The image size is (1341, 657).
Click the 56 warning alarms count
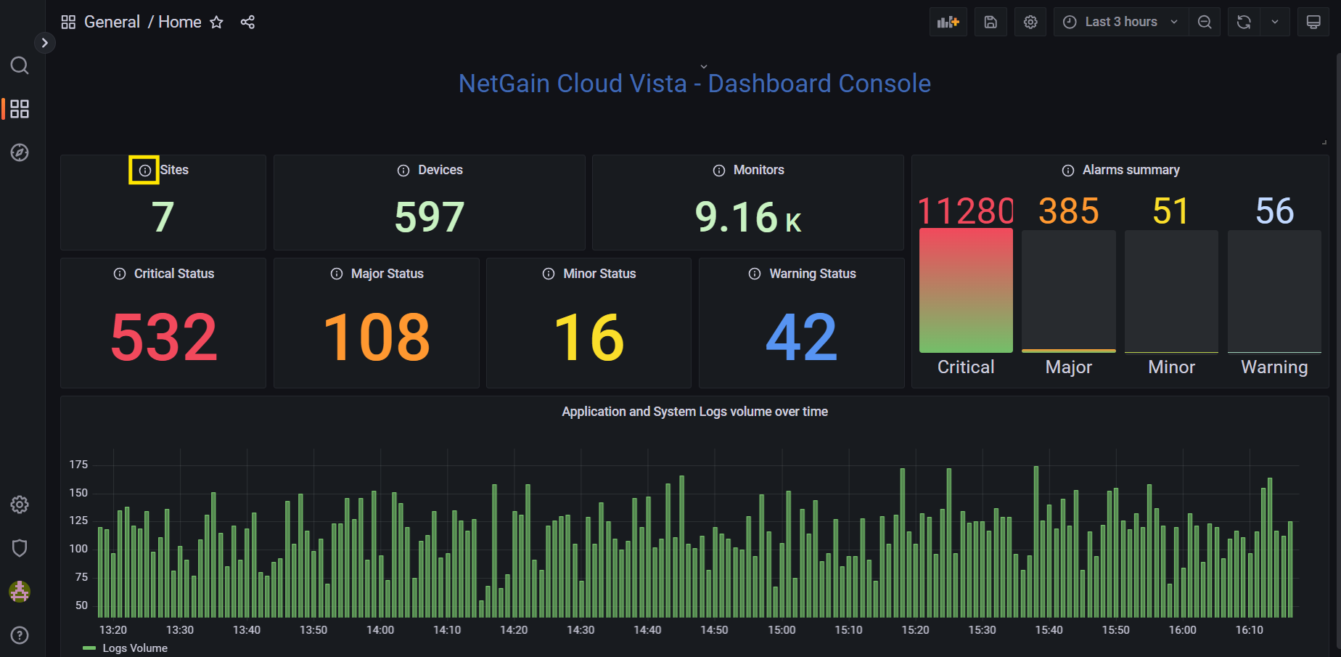click(1275, 211)
